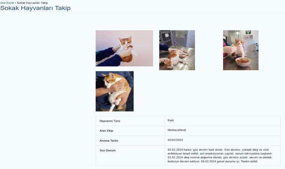Click the Sokak Hayvanları Takip breadcrumb
285x169 pixels.
32,3
